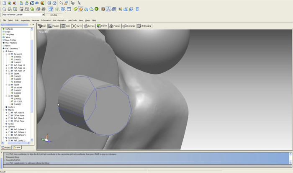Click the green sphere icon in toolbar

97,9
